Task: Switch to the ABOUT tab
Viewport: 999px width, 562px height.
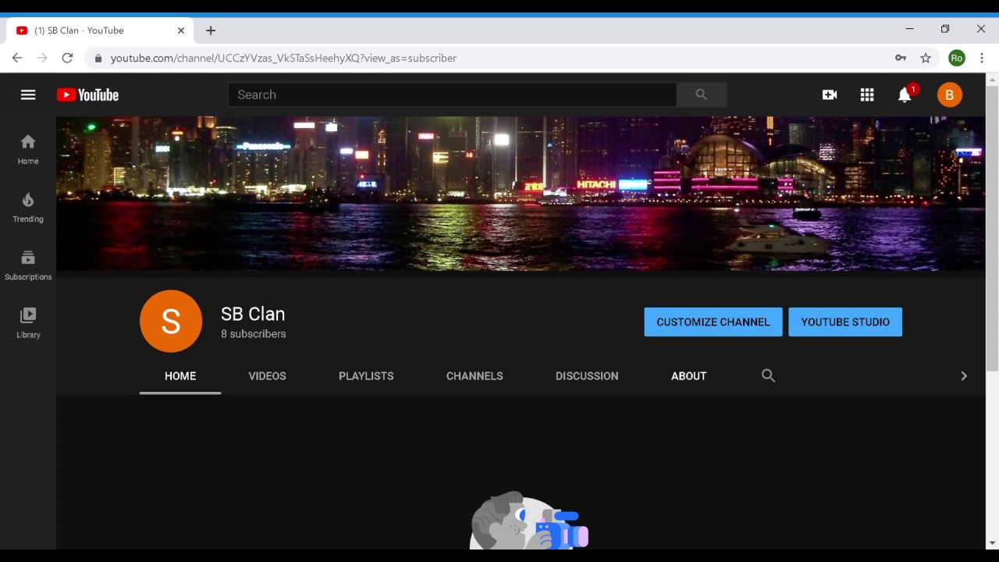Action: pyautogui.click(x=688, y=375)
